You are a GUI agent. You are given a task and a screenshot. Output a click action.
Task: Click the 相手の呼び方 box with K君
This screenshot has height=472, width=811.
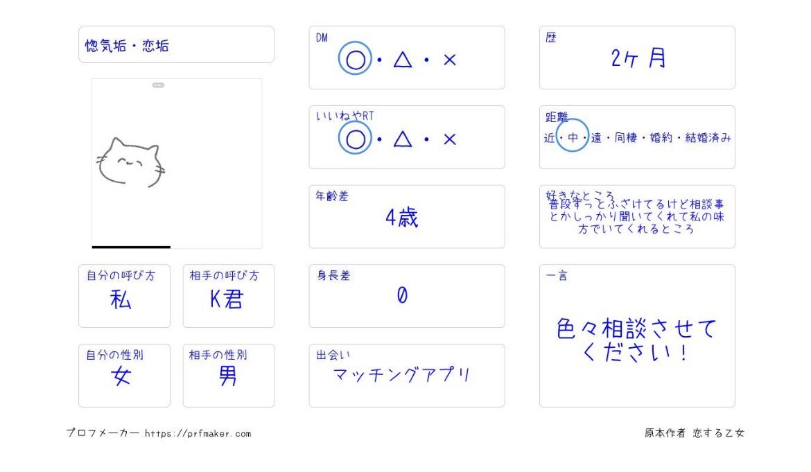[x=229, y=296]
